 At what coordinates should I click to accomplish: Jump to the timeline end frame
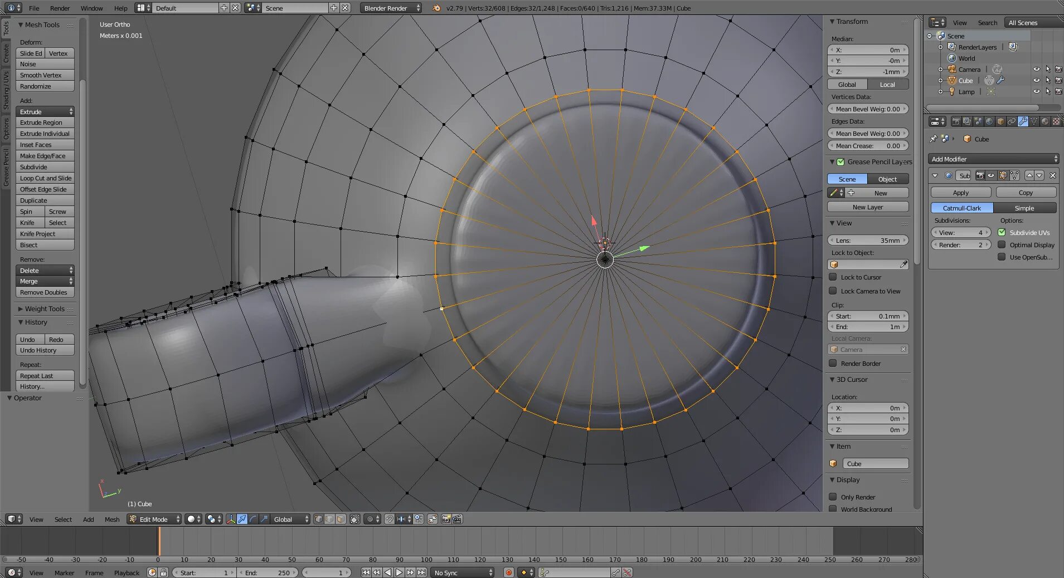(x=421, y=572)
